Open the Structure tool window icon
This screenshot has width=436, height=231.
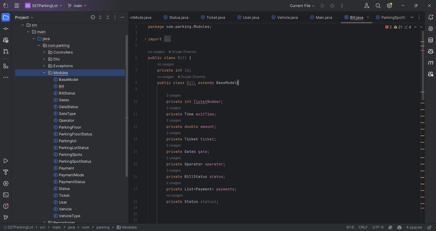click(x=6, y=66)
